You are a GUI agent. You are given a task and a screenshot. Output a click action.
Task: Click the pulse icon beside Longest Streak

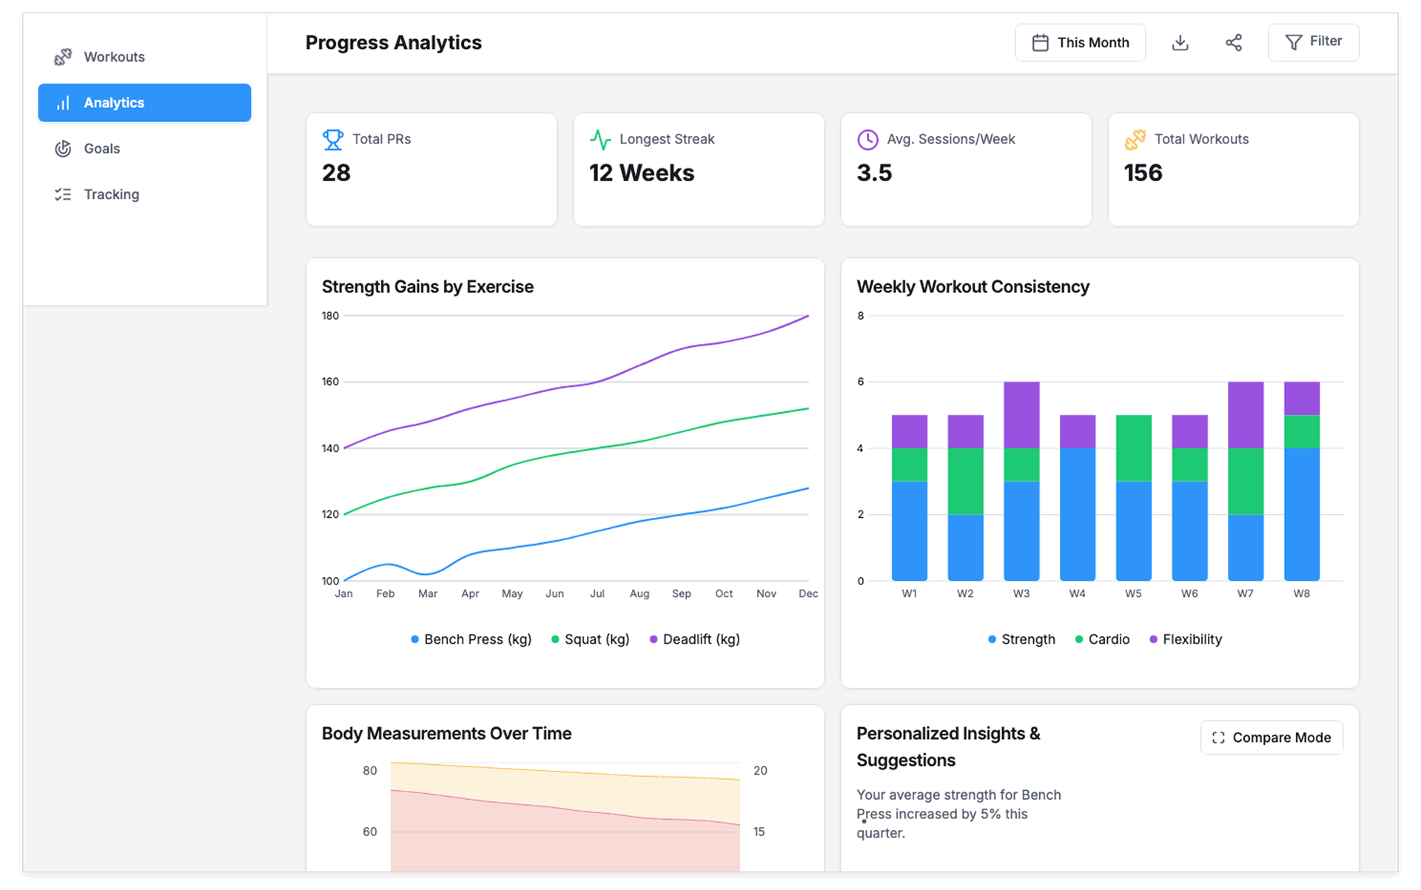pos(600,139)
